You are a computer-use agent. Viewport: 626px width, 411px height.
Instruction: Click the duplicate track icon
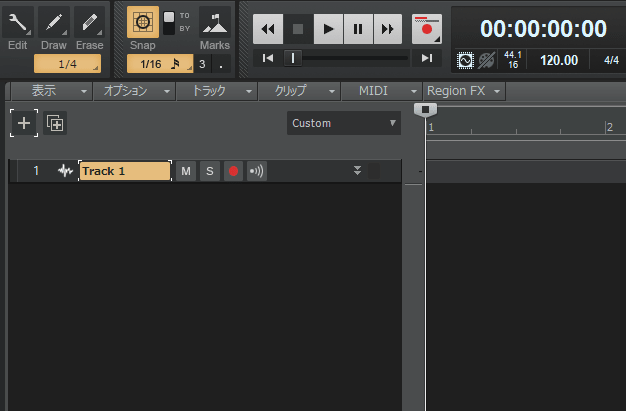pyautogui.click(x=55, y=123)
